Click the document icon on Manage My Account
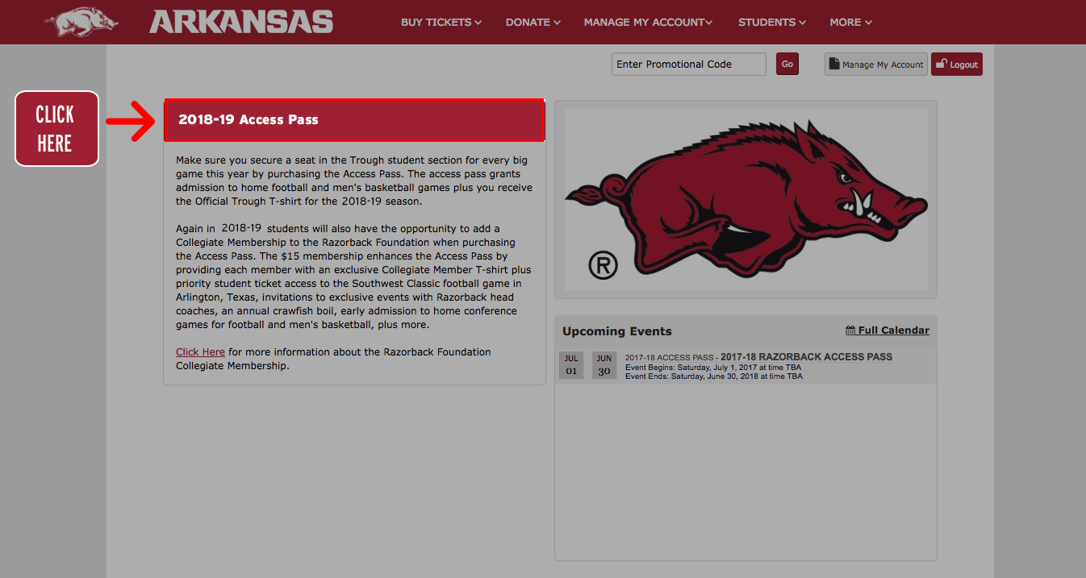 coord(834,64)
